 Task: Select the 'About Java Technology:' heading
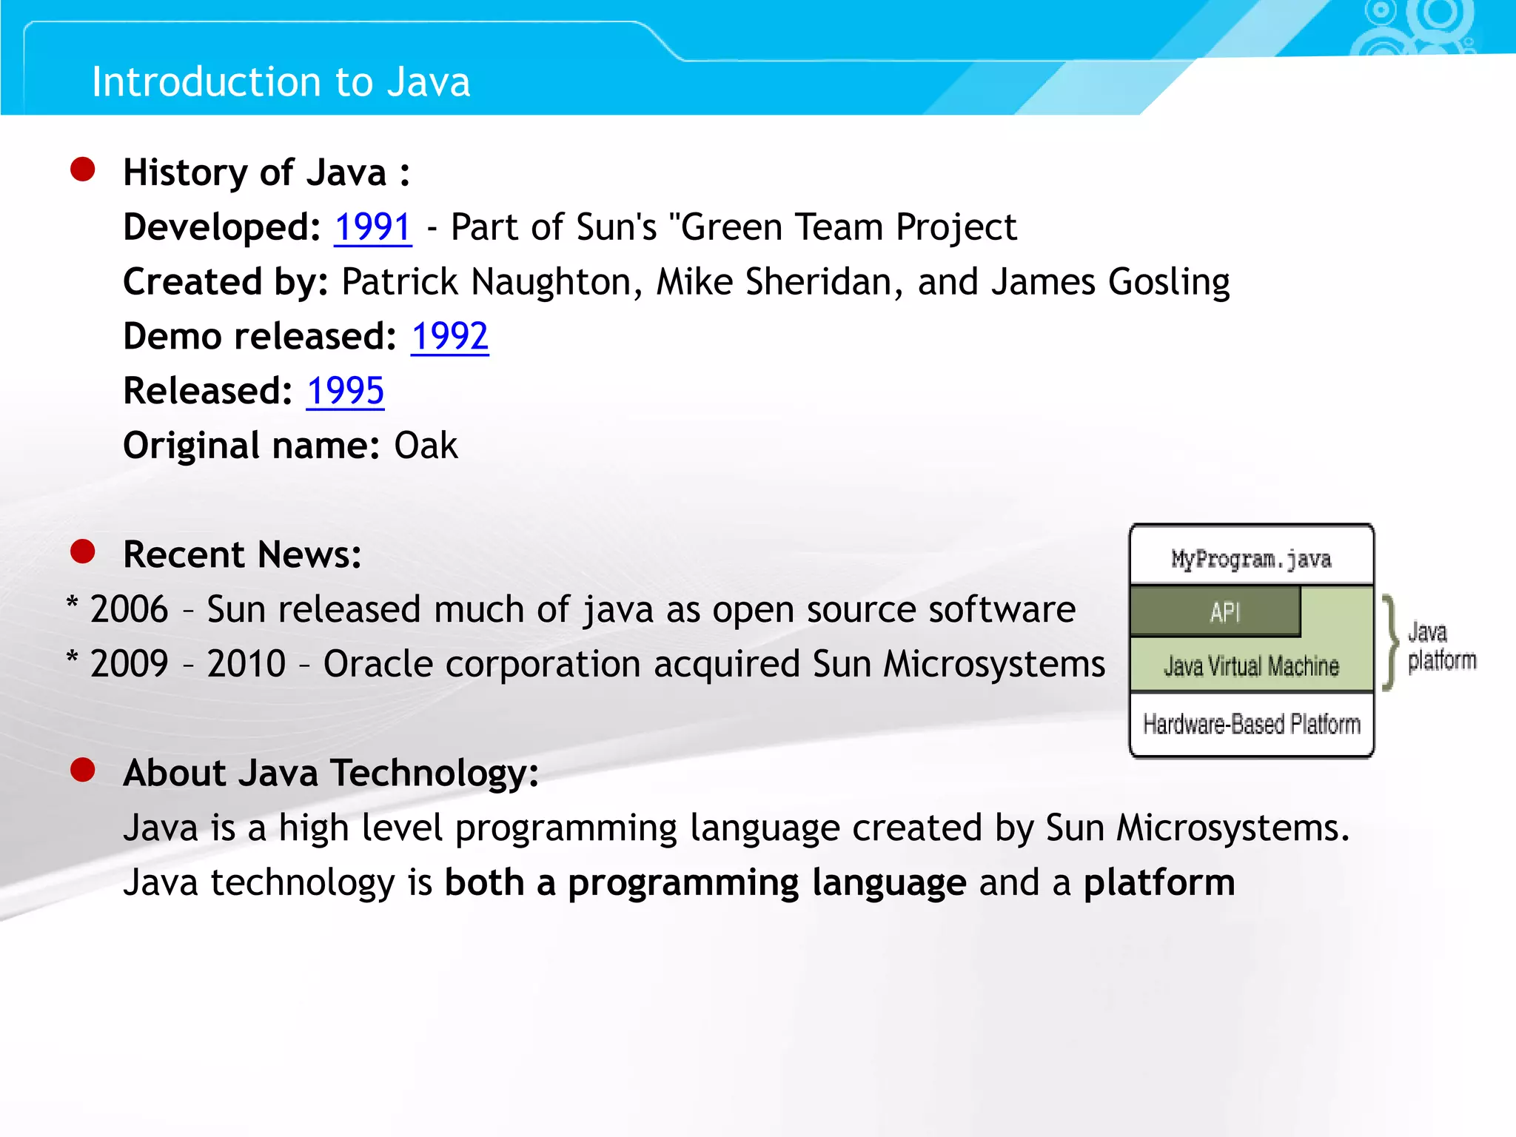[x=331, y=774]
